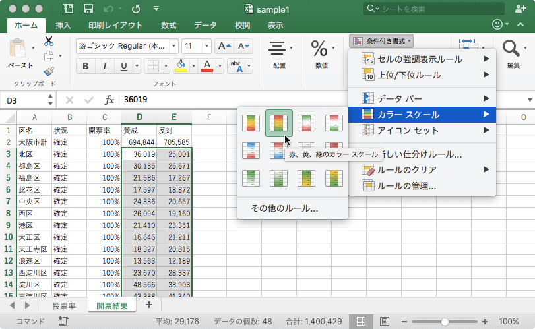Click the Copy icon in clipboard group
The width and height of the screenshot is (535, 329).
click(x=49, y=56)
